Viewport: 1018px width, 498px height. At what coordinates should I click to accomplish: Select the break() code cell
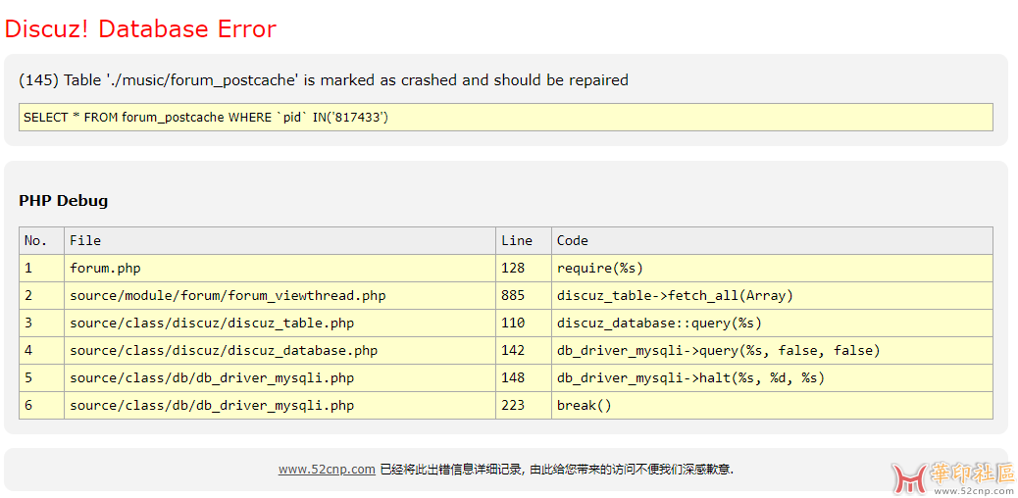click(x=773, y=405)
